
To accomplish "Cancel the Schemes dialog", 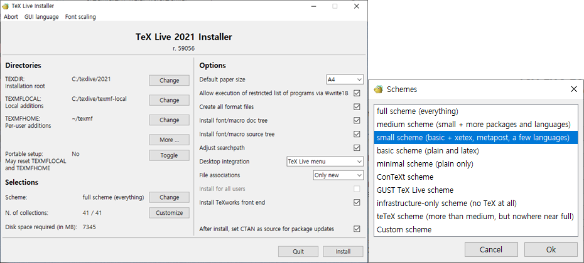I will point(491,250).
